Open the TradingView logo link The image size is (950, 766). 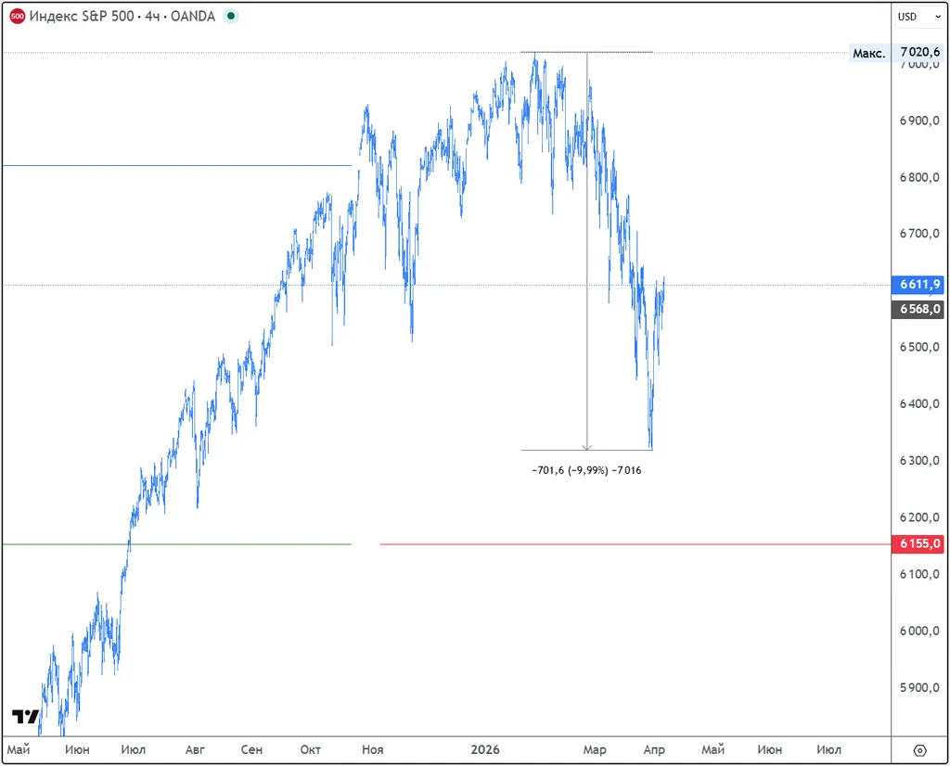click(x=25, y=717)
